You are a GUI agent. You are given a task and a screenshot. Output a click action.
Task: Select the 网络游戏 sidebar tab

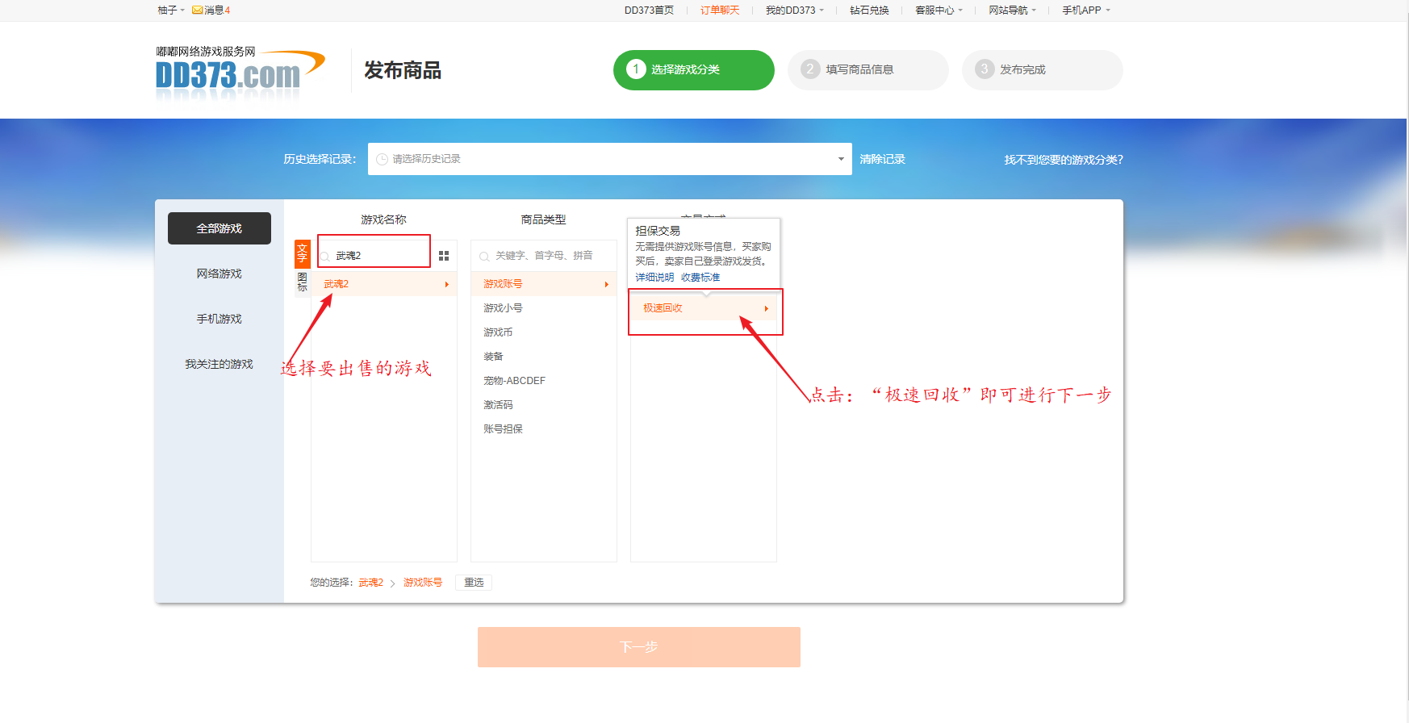[220, 274]
